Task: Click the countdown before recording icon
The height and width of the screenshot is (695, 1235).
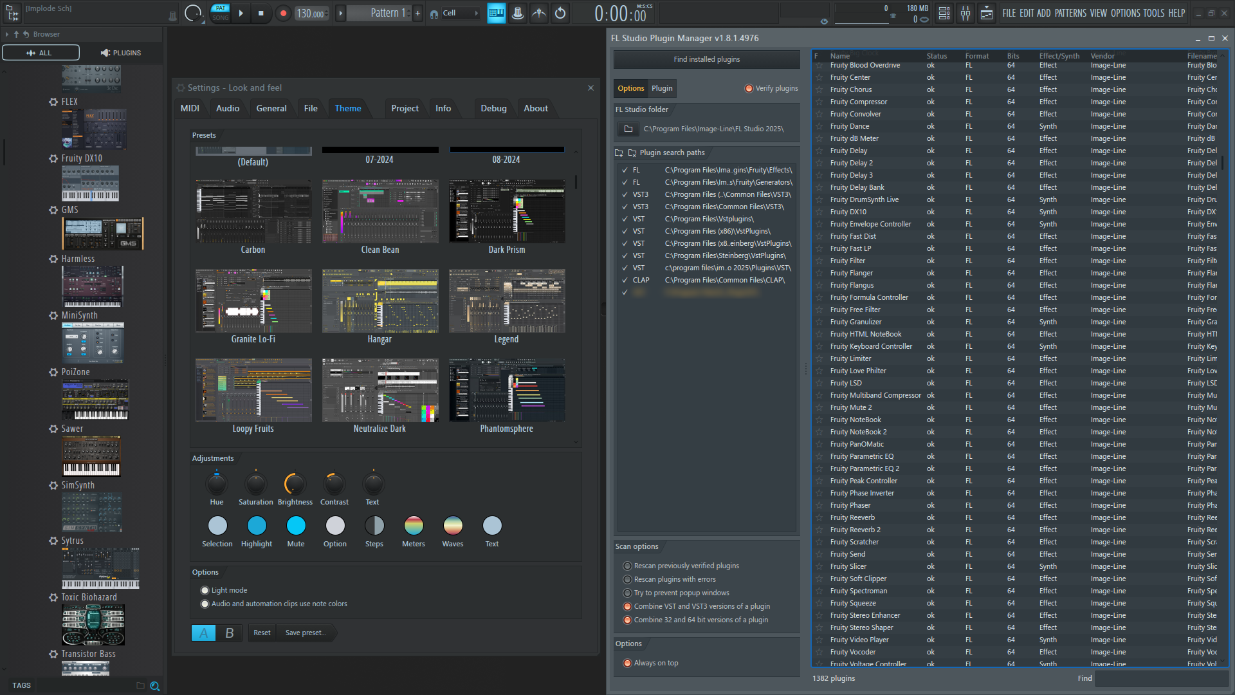Action: coord(517,13)
